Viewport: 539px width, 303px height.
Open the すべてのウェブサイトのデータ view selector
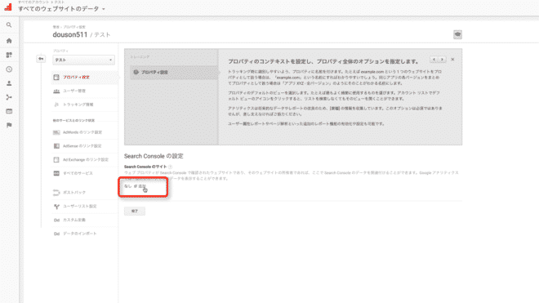point(61,9)
